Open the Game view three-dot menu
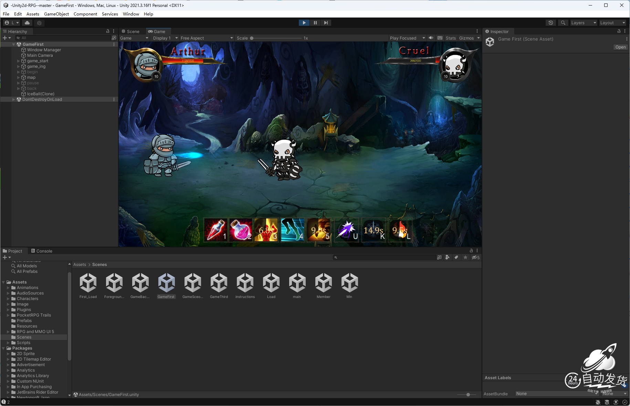The width and height of the screenshot is (630, 406). tap(477, 31)
